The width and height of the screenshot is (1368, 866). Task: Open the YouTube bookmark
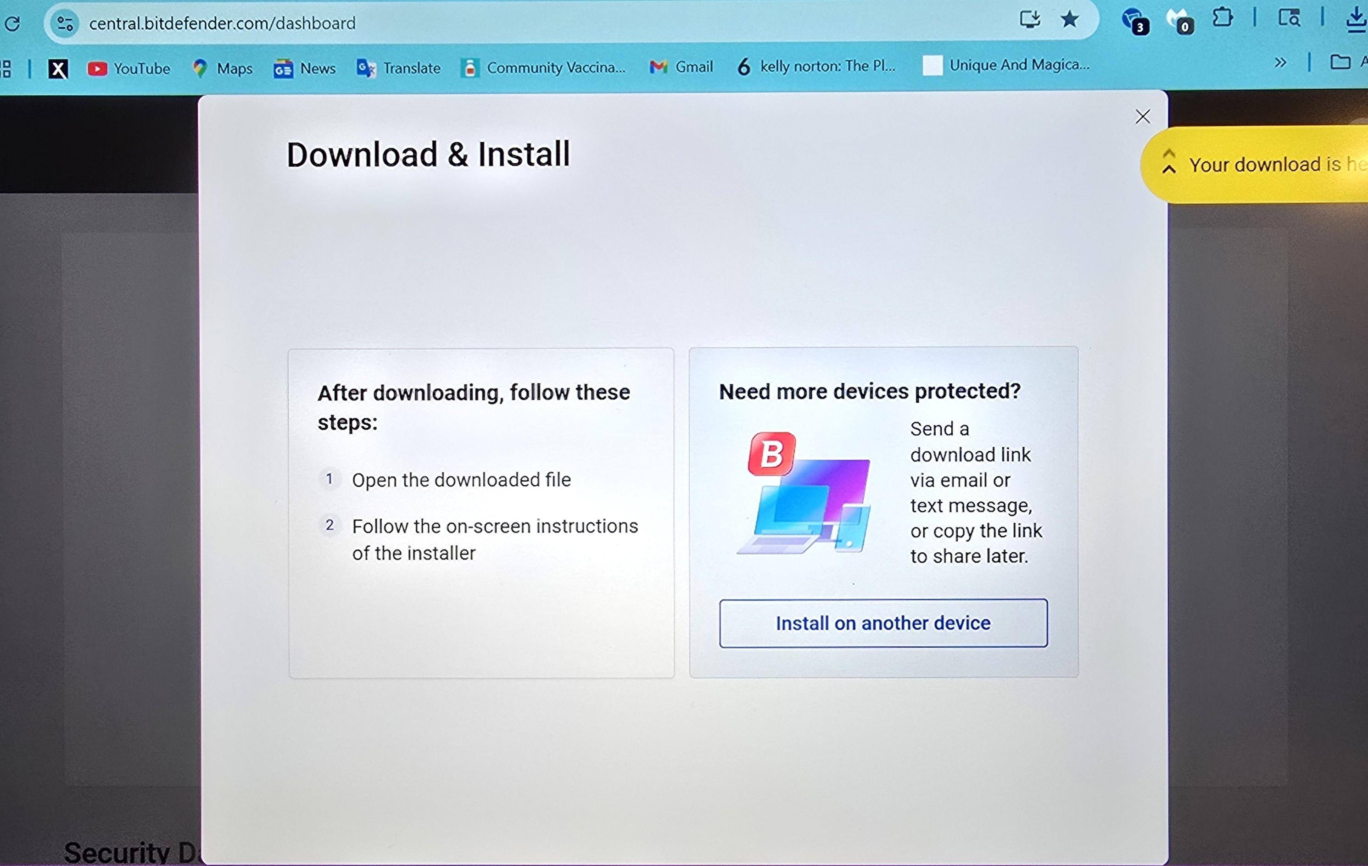(x=129, y=69)
